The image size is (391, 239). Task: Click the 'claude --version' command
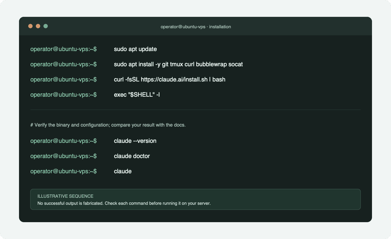click(135, 141)
